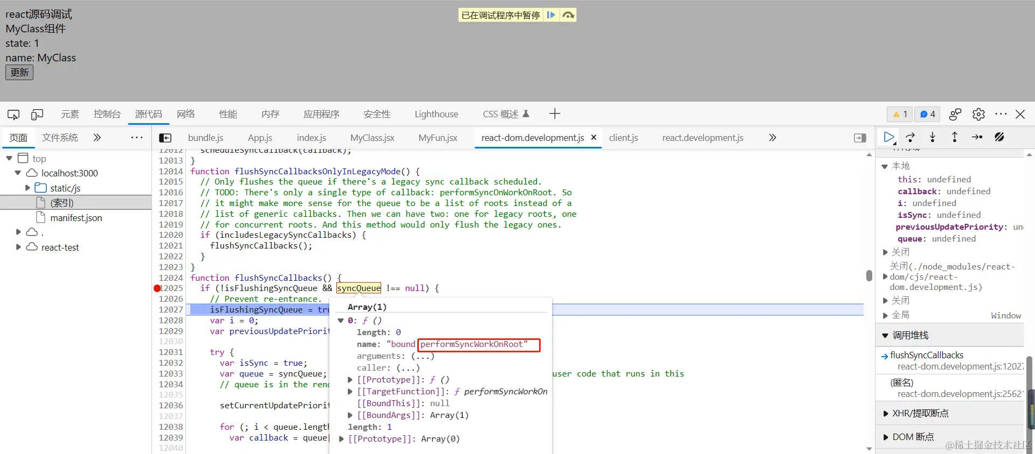Screen dimensions: 1035x454
Task: Deactivate breakpoints toggle icon
Action: (x=999, y=138)
